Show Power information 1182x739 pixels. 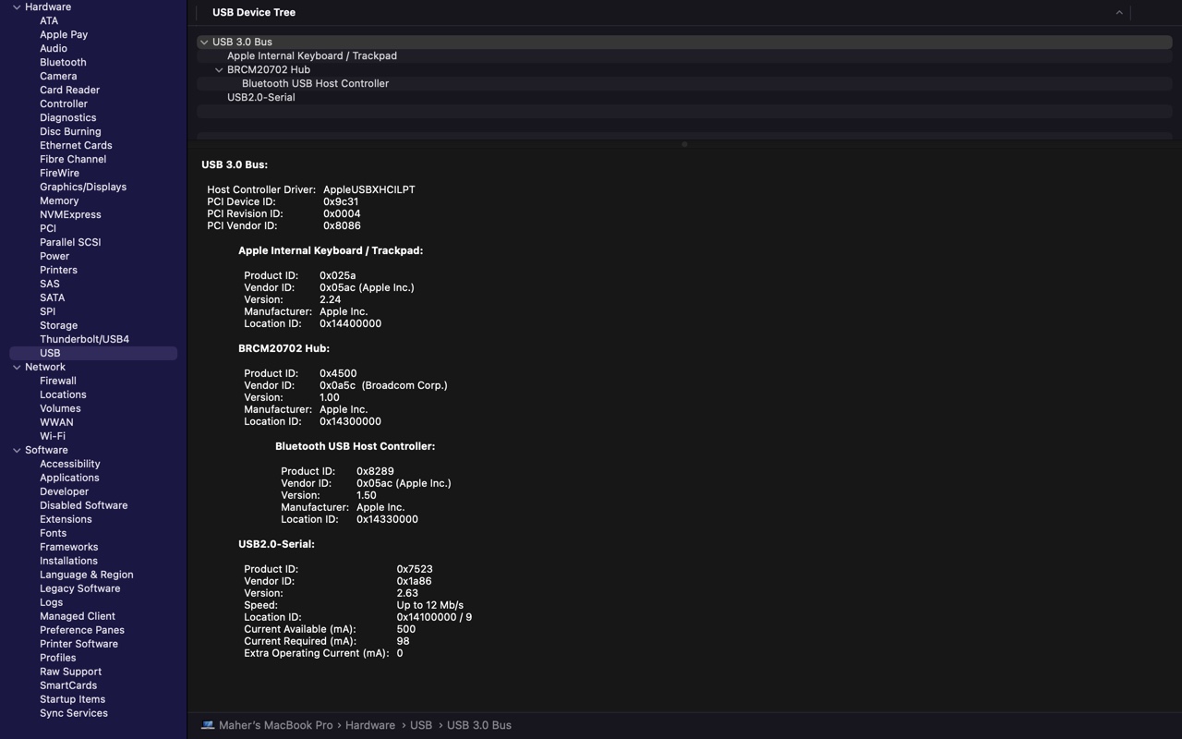(x=54, y=256)
